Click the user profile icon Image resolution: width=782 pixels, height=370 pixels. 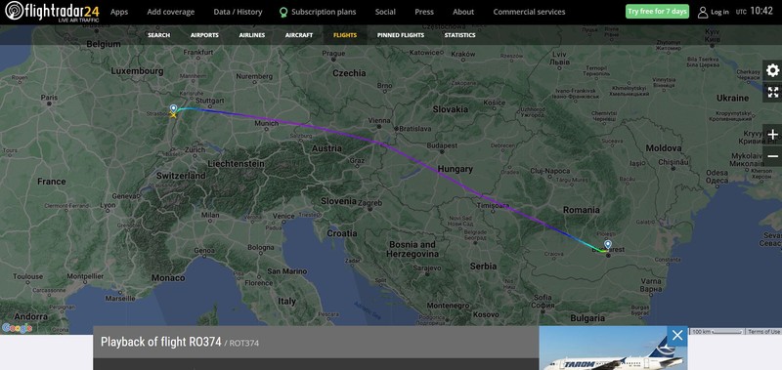point(703,12)
